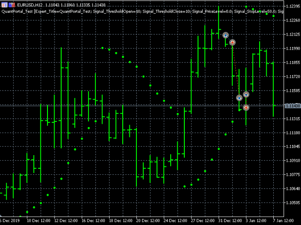
Task: Click the topmost marker above the bid-line sell arrow
Action: 246,94
